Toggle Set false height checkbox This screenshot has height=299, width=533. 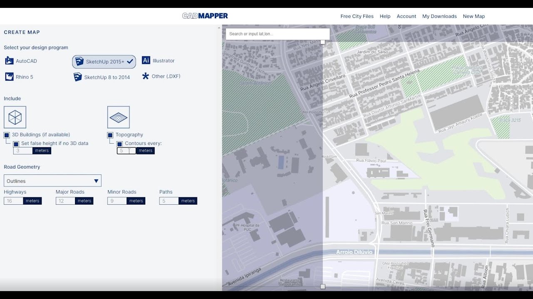(16, 144)
